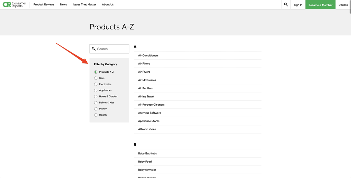This screenshot has height=178, width=351.
Task: Open site search magnifier in header
Action: click(x=286, y=4)
